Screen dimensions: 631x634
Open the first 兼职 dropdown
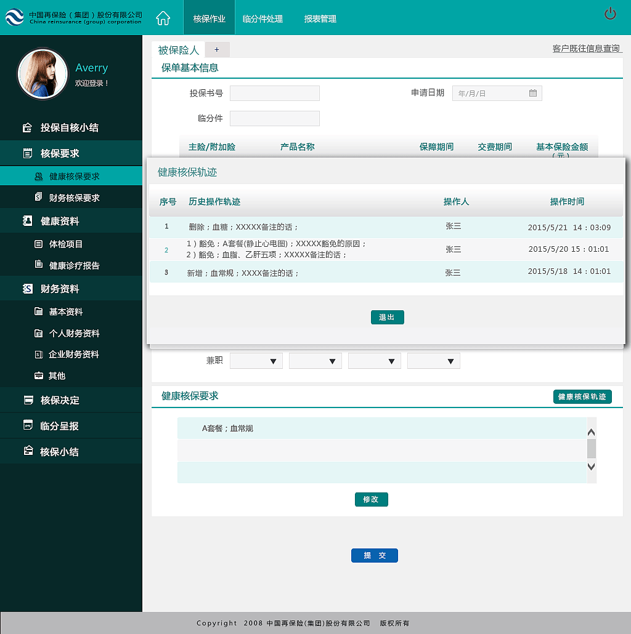(256, 361)
